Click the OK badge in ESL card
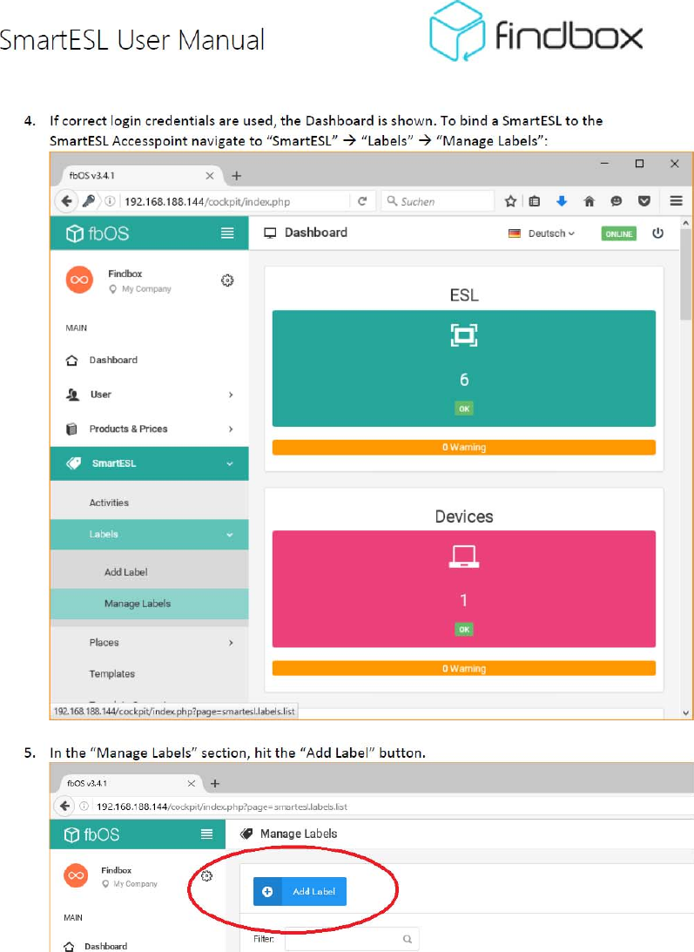The width and height of the screenshot is (694, 952). pyautogui.click(x=464, y=408)
